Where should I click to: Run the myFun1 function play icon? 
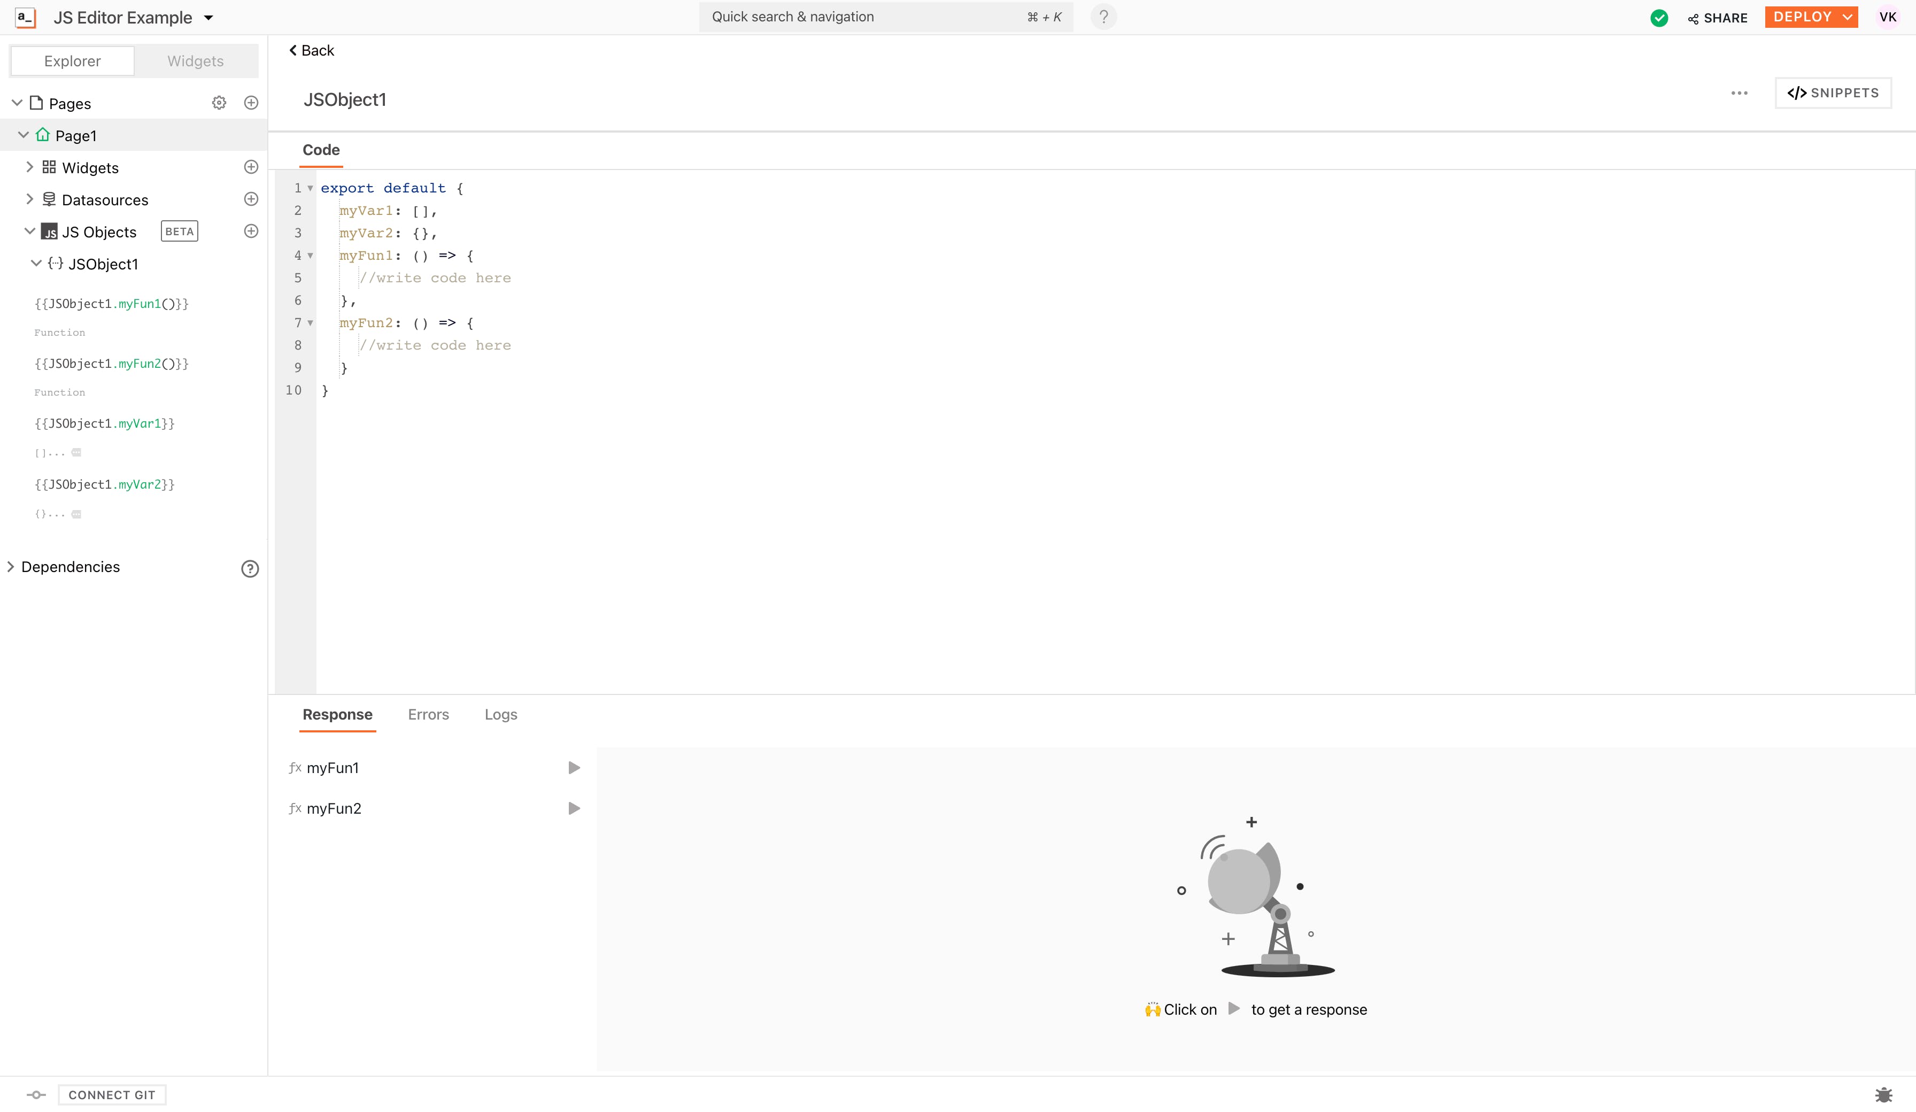coord(574,768)
